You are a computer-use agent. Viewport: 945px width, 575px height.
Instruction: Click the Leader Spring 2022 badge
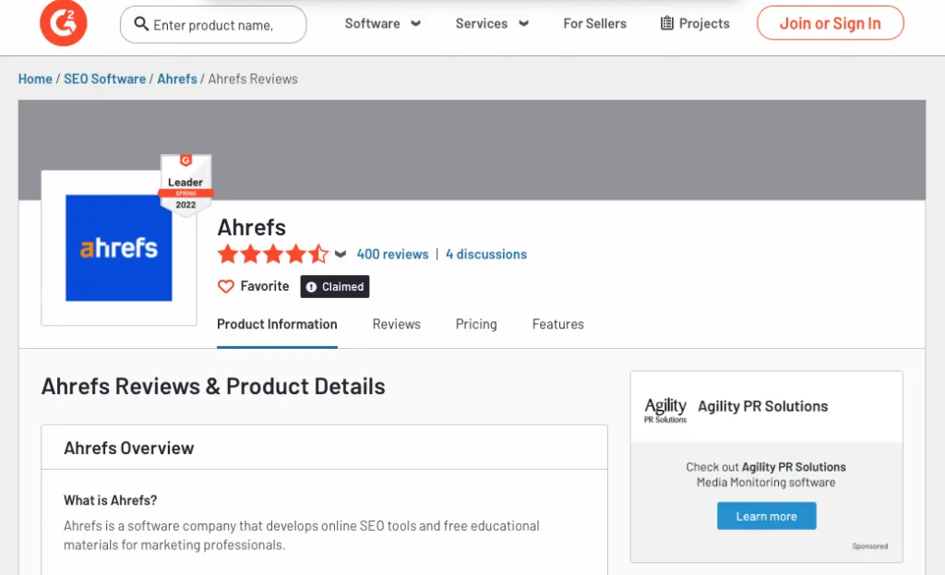[x=185, y=185]
